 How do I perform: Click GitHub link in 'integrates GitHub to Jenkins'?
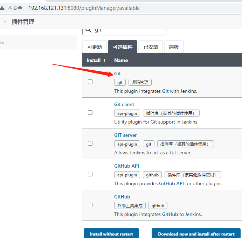click(170, 215)
